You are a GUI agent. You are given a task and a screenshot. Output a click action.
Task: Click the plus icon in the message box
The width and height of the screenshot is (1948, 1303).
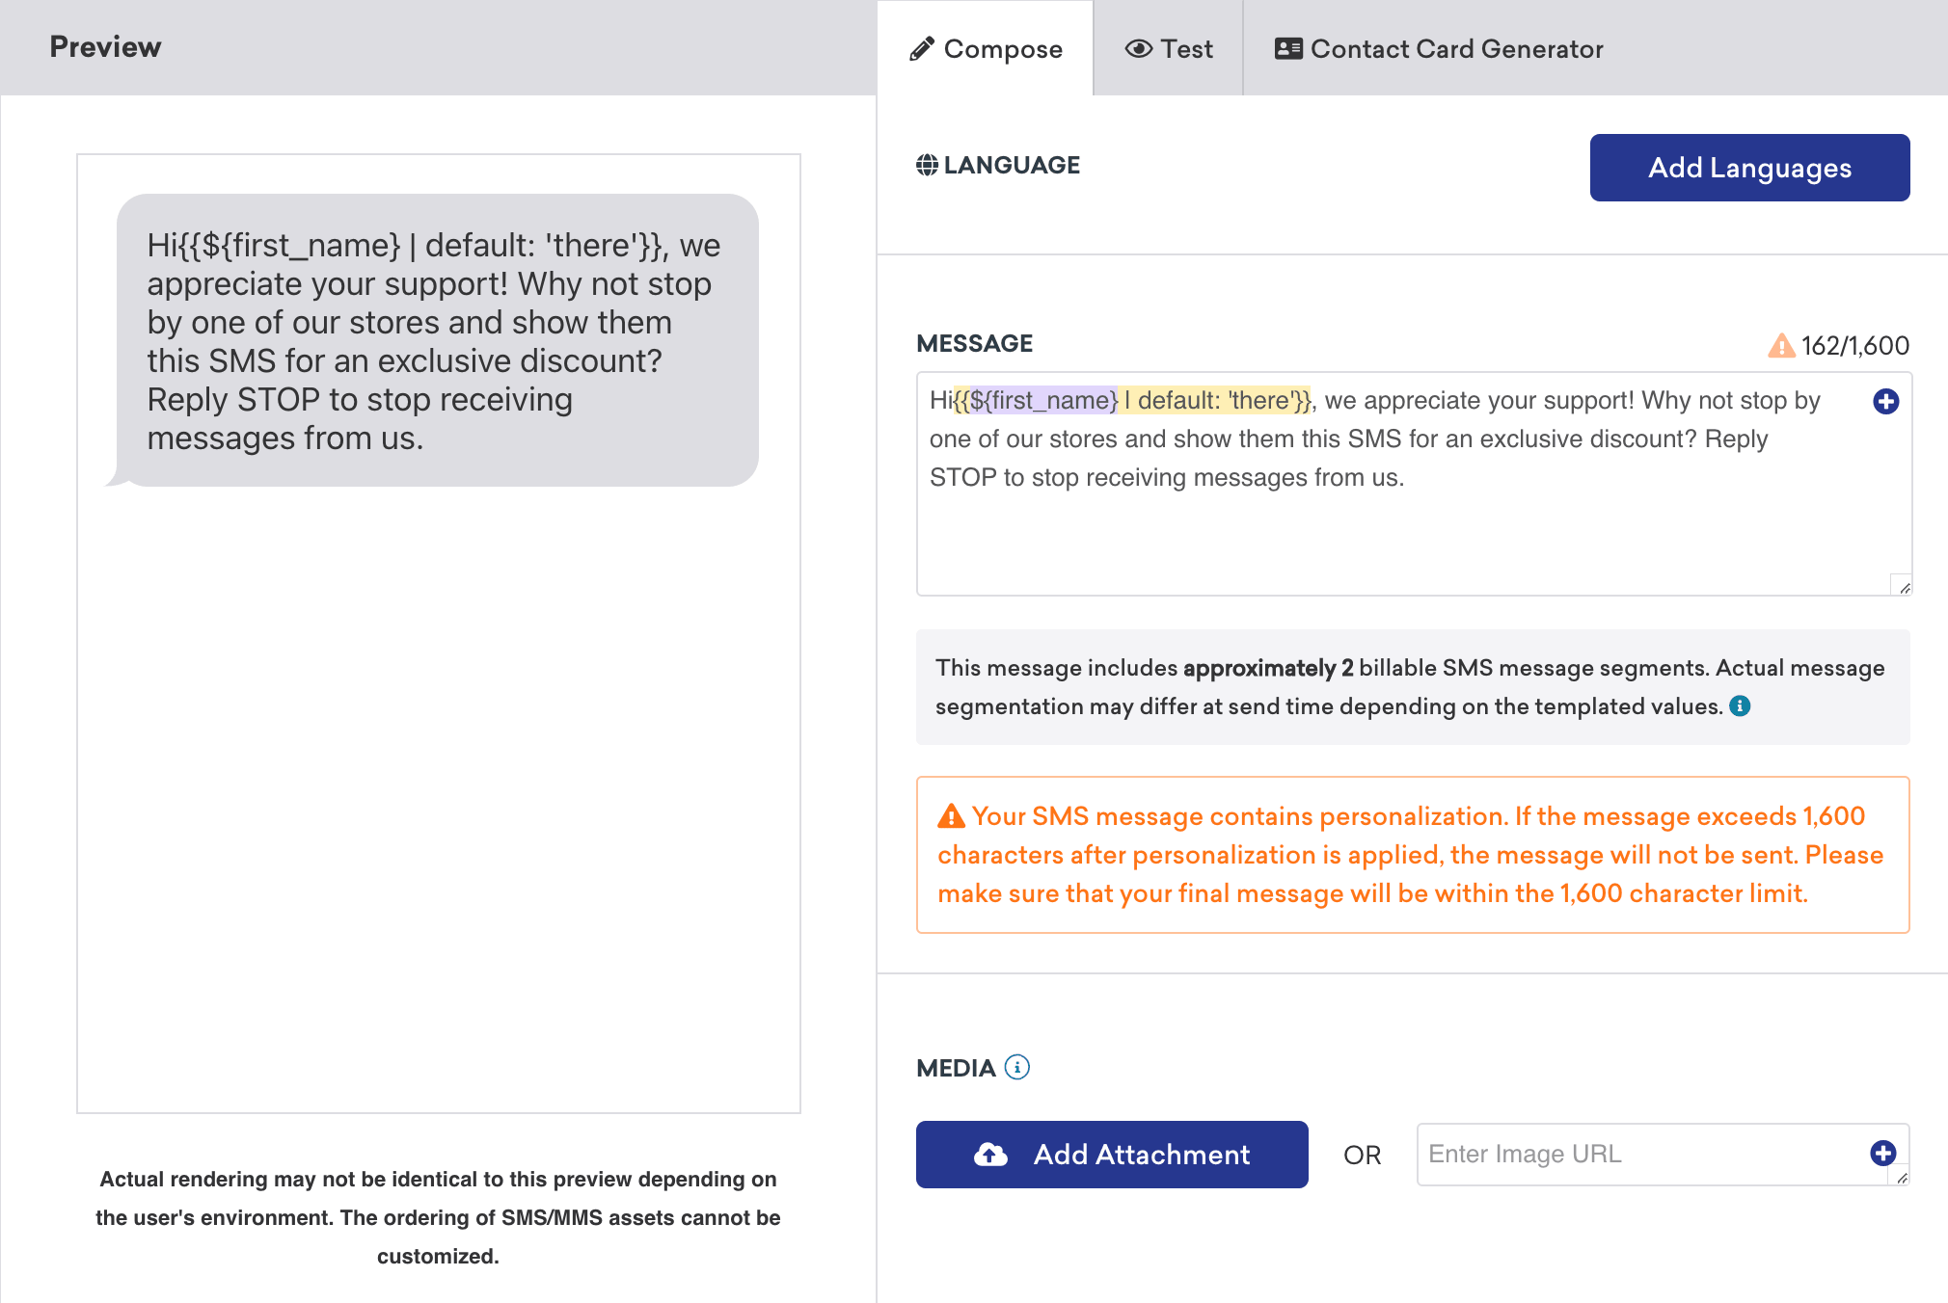point(1886,402)
